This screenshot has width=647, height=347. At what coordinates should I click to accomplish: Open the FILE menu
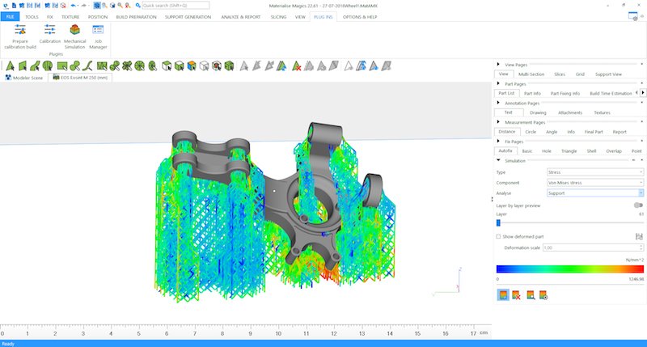coord(10,16)
